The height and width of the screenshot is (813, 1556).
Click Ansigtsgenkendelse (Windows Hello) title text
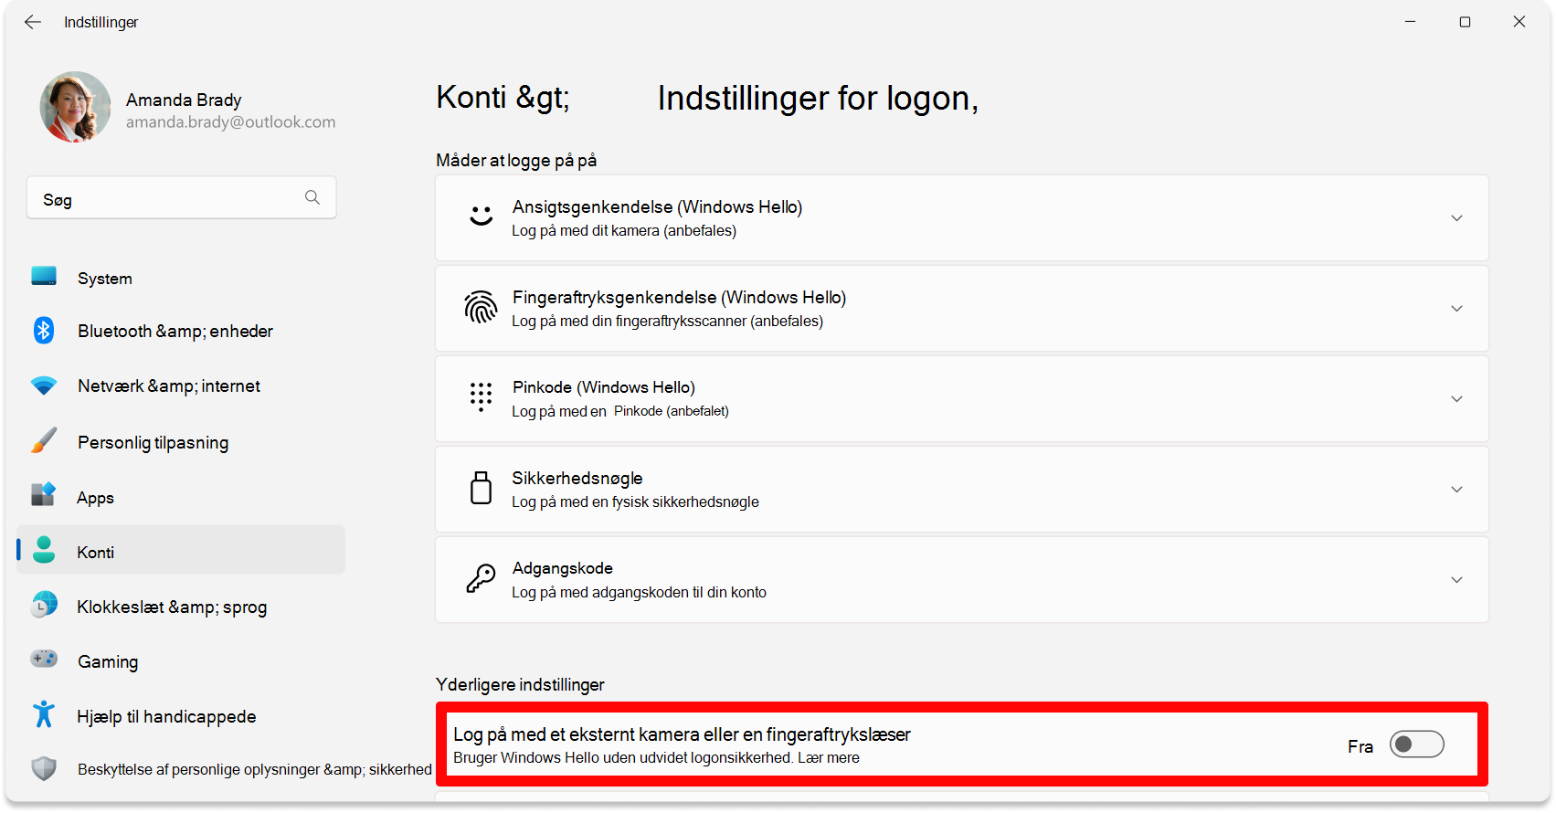pos(657,207)
